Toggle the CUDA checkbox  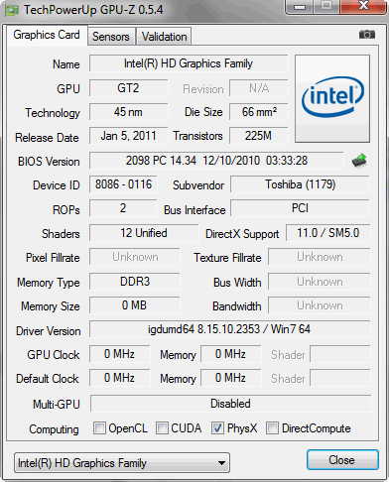pyautogui.click(x=162, y=428)
